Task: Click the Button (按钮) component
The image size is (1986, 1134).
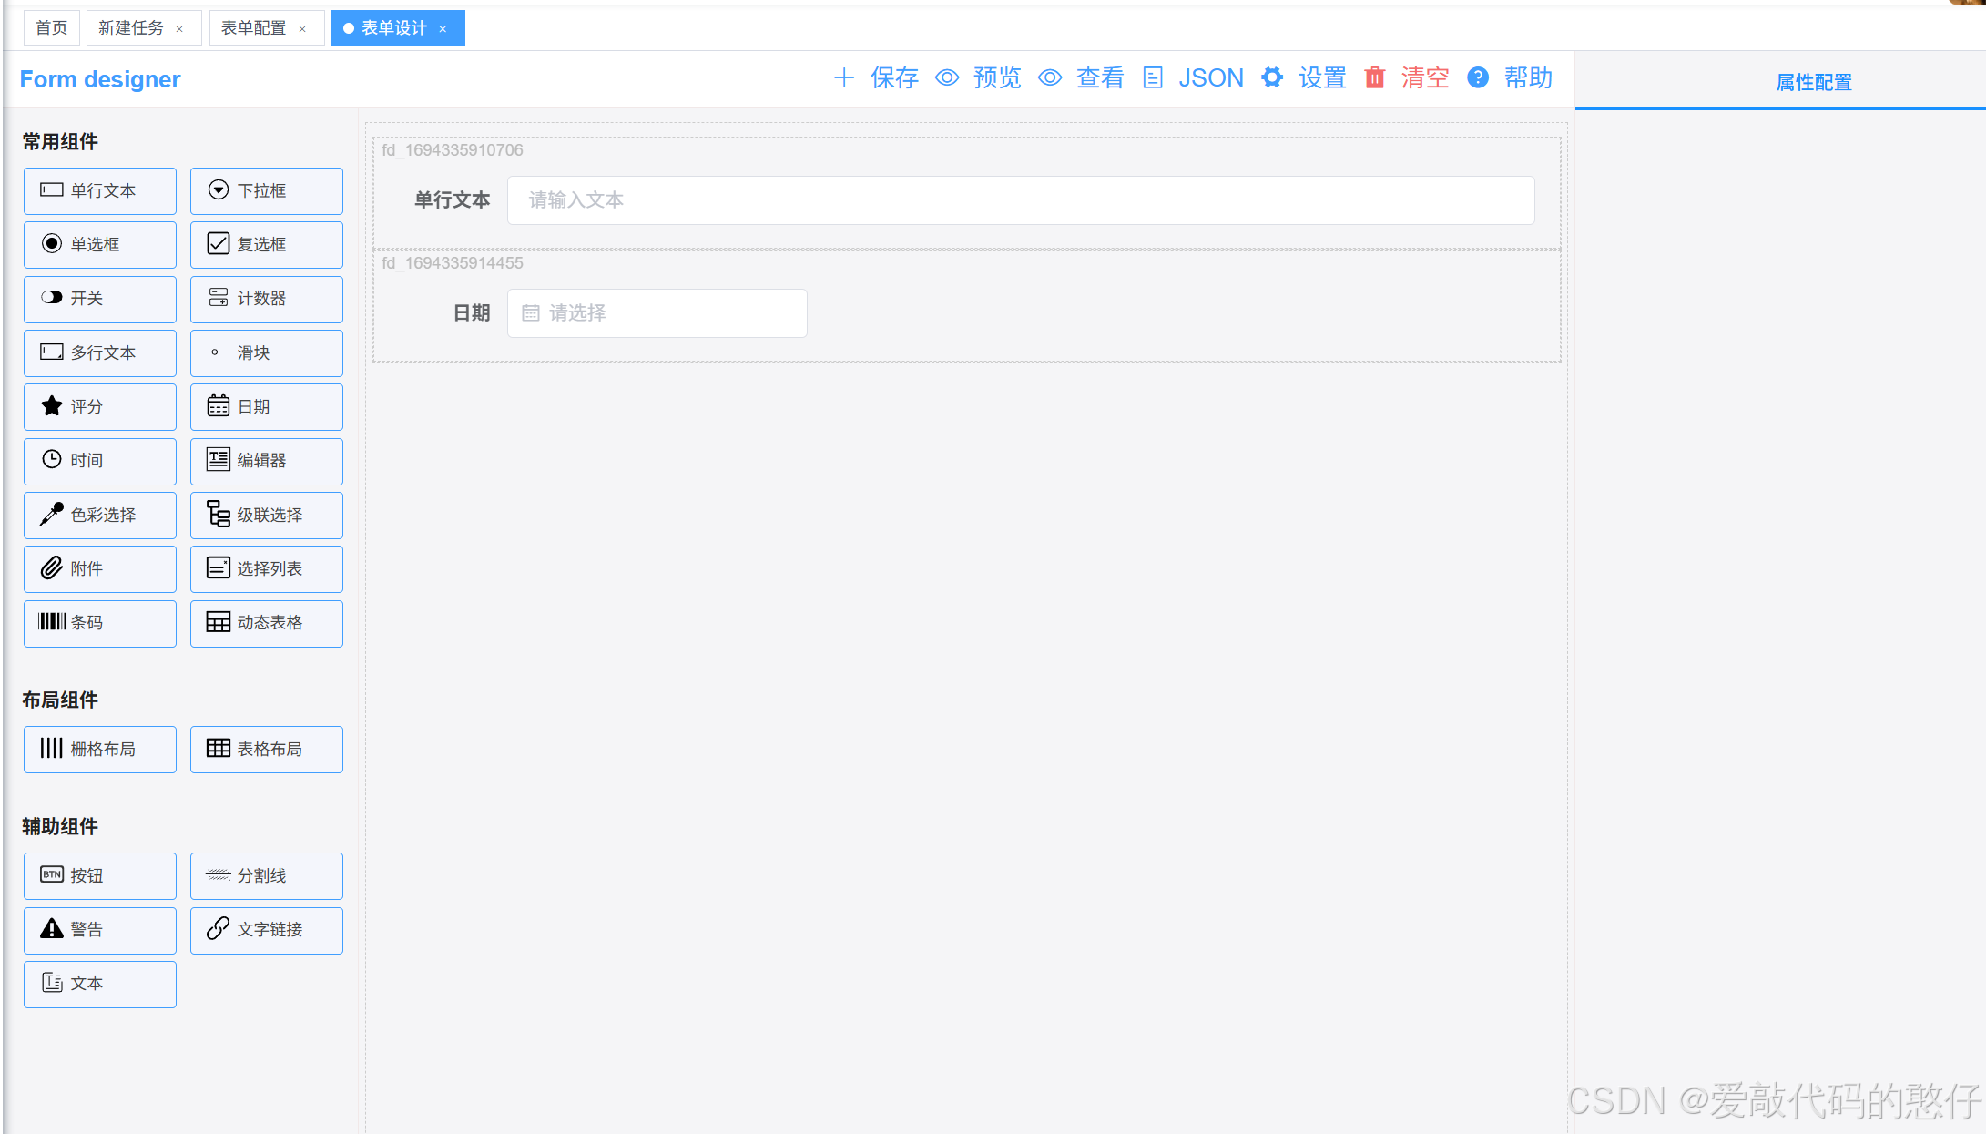Action: [100, 876]
